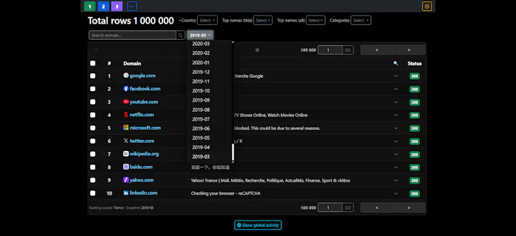The image size is (516, 236).
Task: Expand the wikipedia.org row chevron
Action: (x=396, y=154)
